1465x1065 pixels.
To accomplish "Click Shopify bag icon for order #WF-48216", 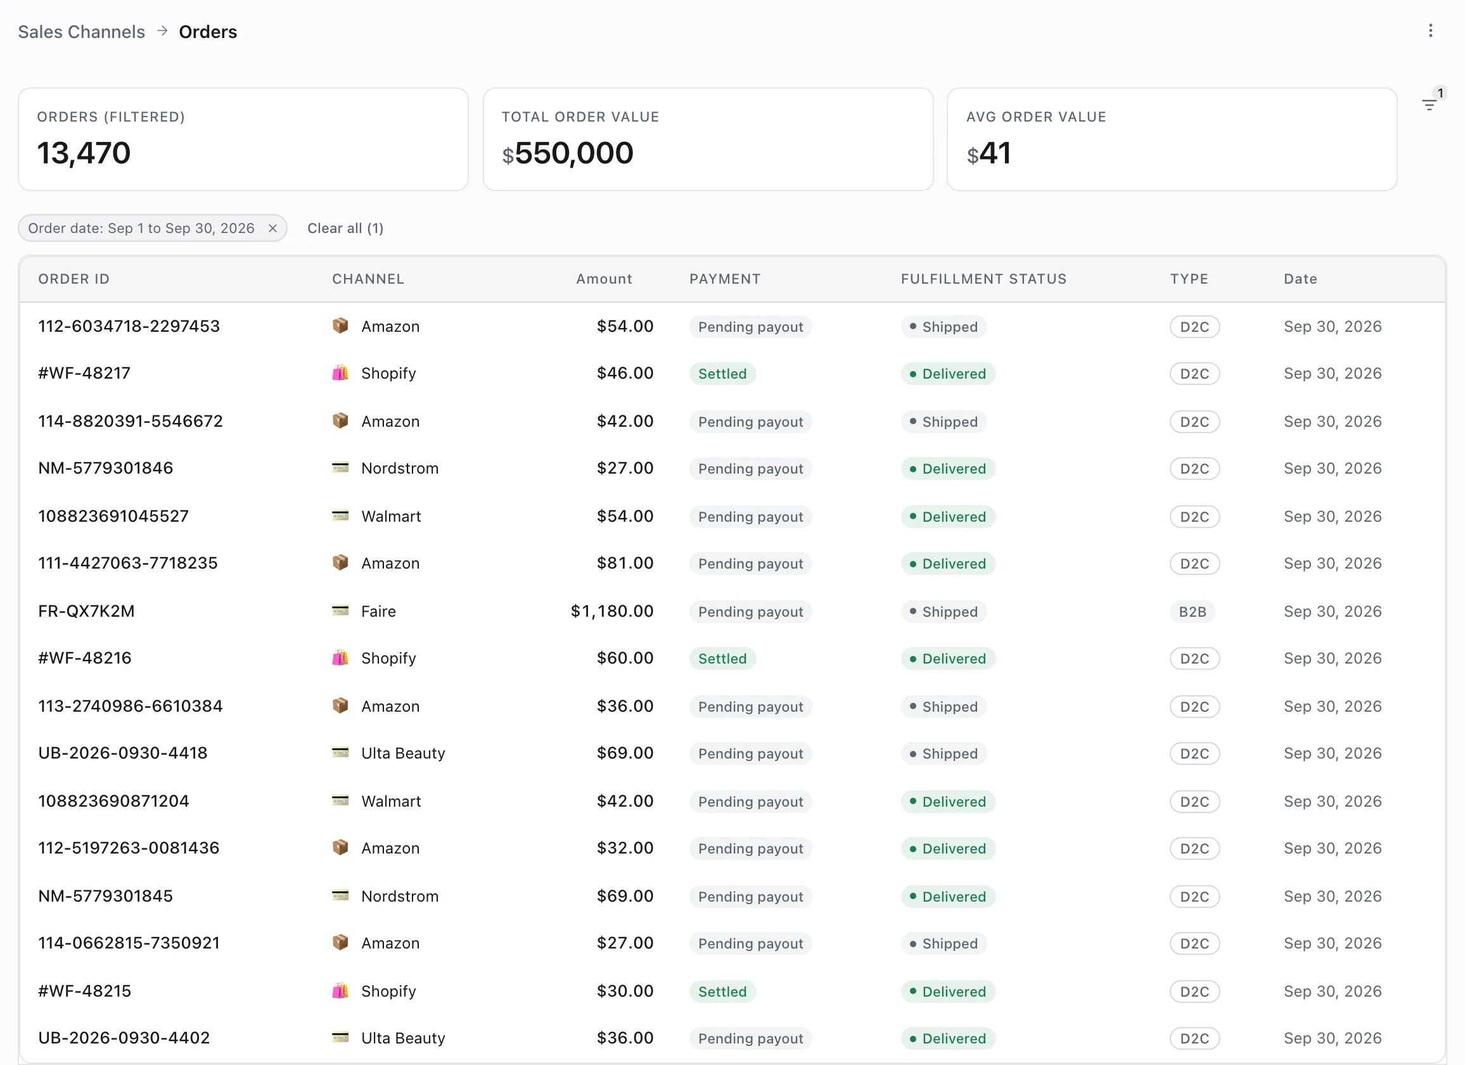I will click(x=340, y=658).
